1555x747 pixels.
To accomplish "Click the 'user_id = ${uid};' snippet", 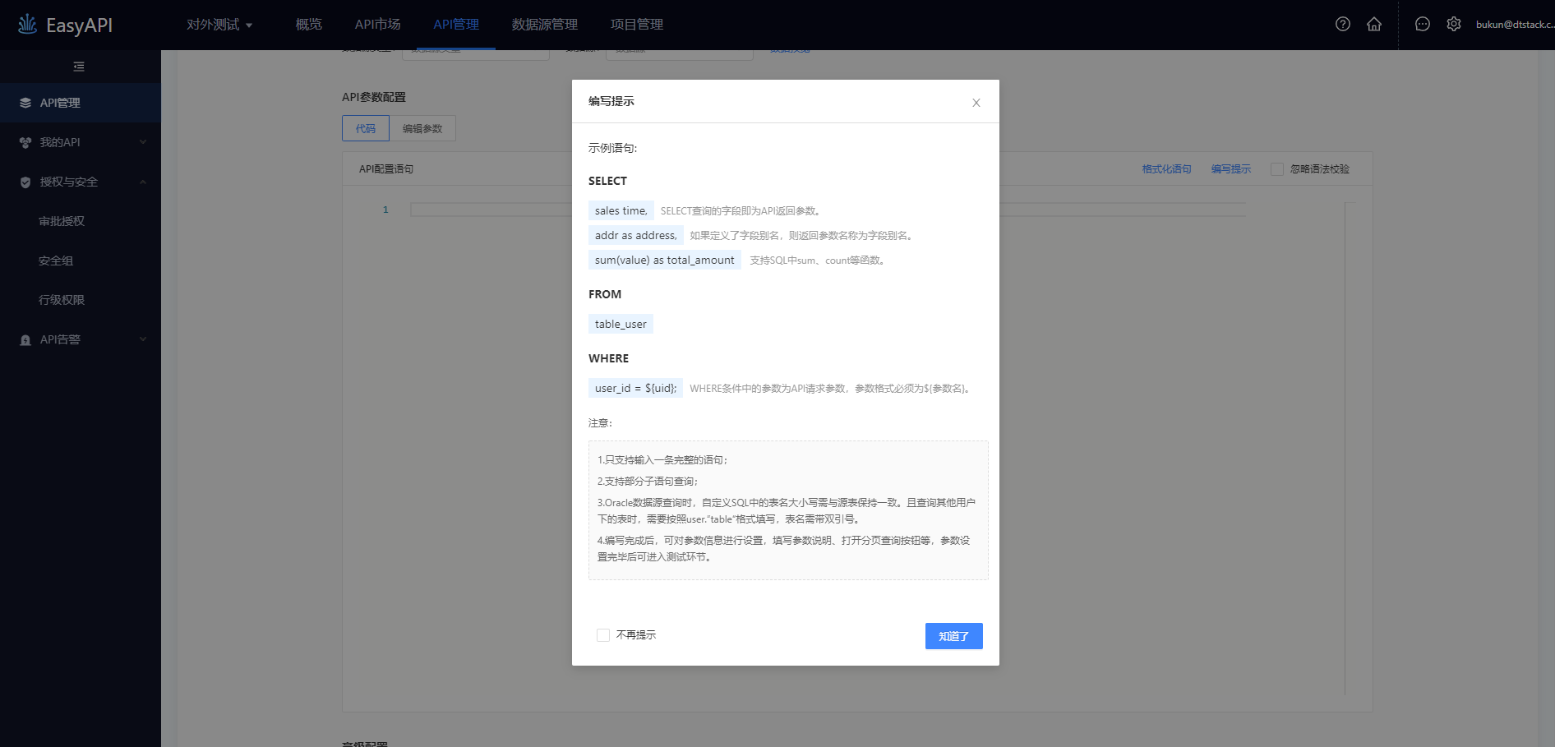I will [635, 388].
